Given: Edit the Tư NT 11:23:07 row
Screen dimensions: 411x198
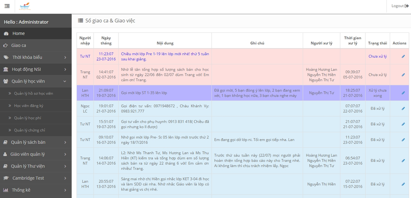Looking at the screenshot, I should click(403, 56).
